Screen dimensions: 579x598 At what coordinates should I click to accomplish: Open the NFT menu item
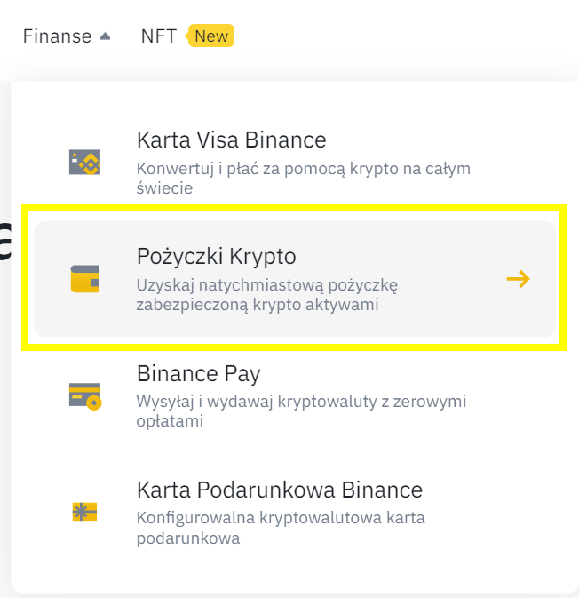pyautogui.click(x=158, y=36)
